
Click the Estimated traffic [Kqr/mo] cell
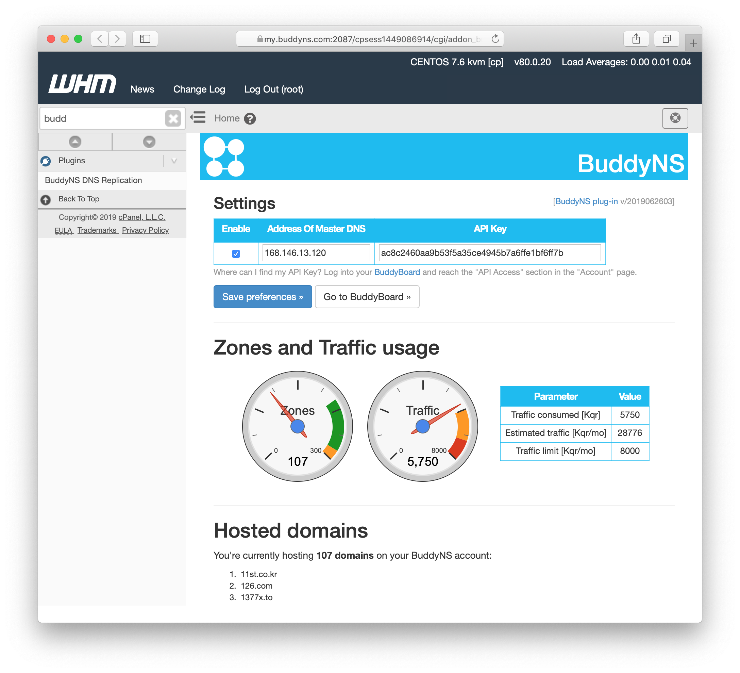pos(555,433)
